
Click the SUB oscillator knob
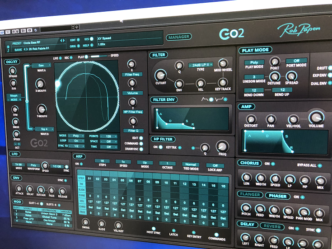(14, 83)
